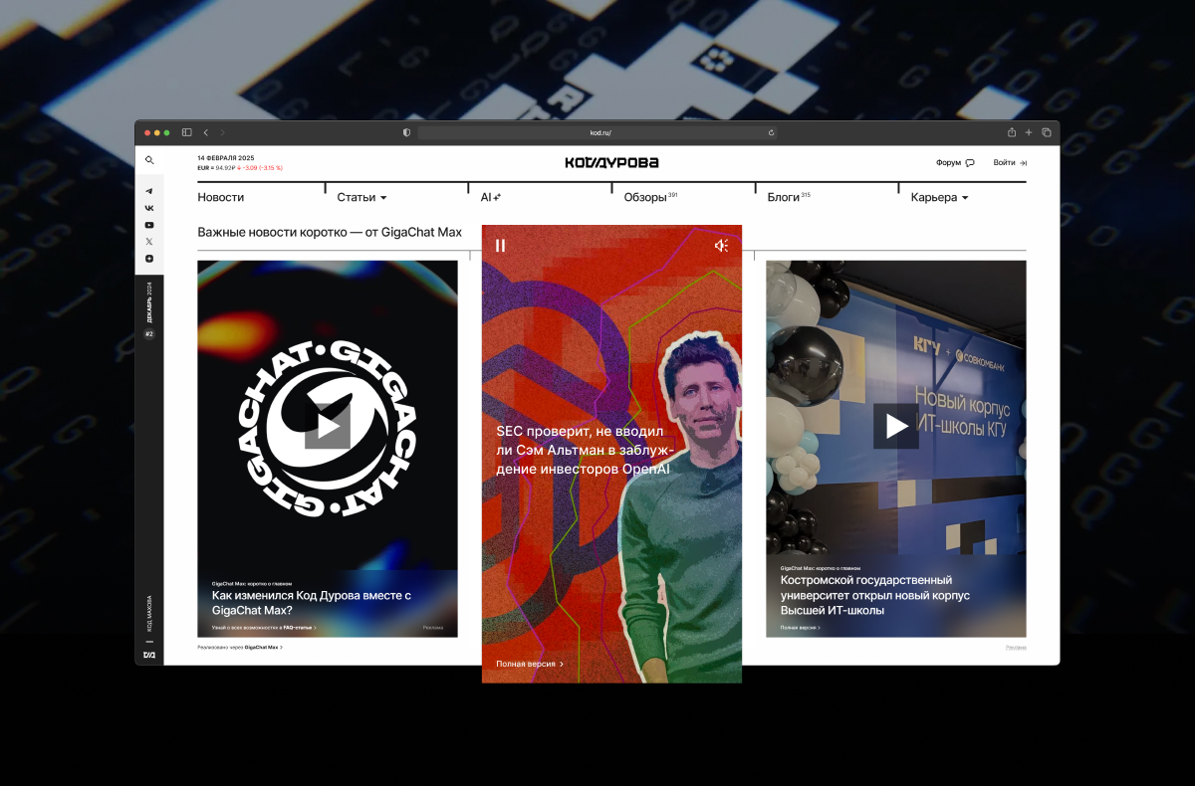Click the login arrow icon beside Войти
The height and width of the screenshot is (786, 1195).
(x=1023, y=162)
